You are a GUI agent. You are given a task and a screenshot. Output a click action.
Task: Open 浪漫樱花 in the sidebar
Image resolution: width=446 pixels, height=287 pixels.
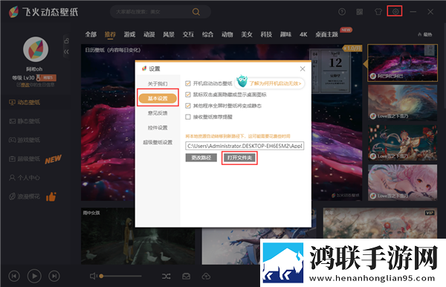pos(25,196)
